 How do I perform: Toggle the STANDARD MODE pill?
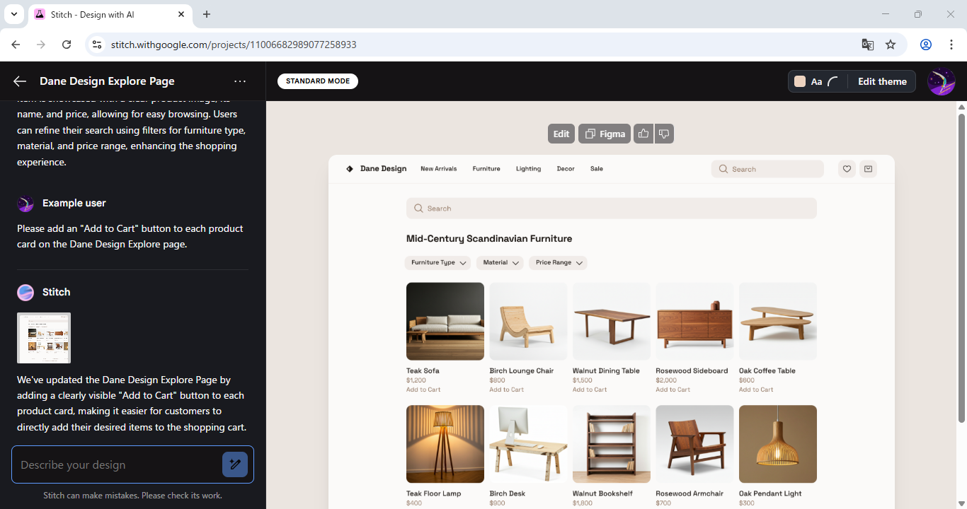[x=318, y=81]
